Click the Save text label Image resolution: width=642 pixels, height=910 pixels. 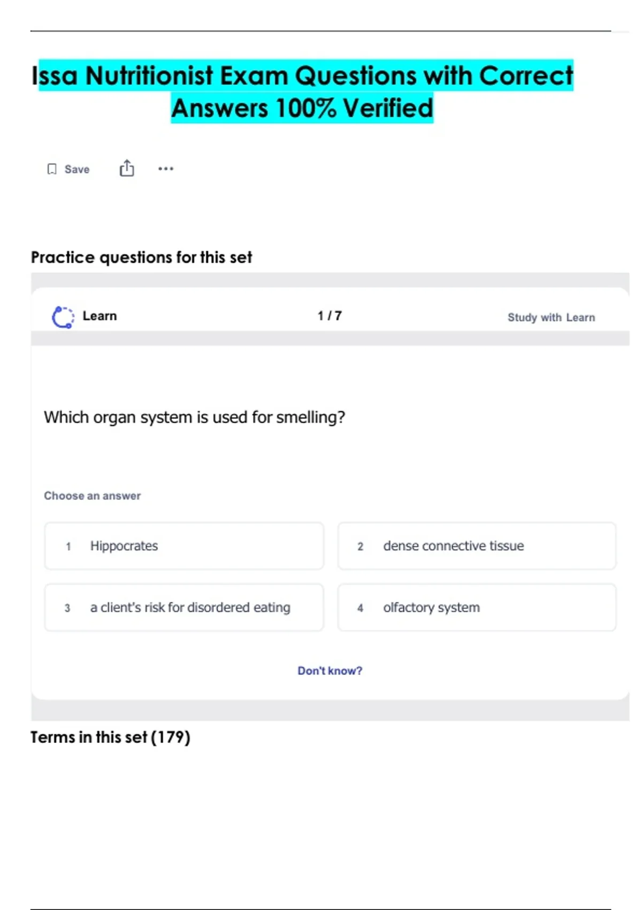[77, 169]
